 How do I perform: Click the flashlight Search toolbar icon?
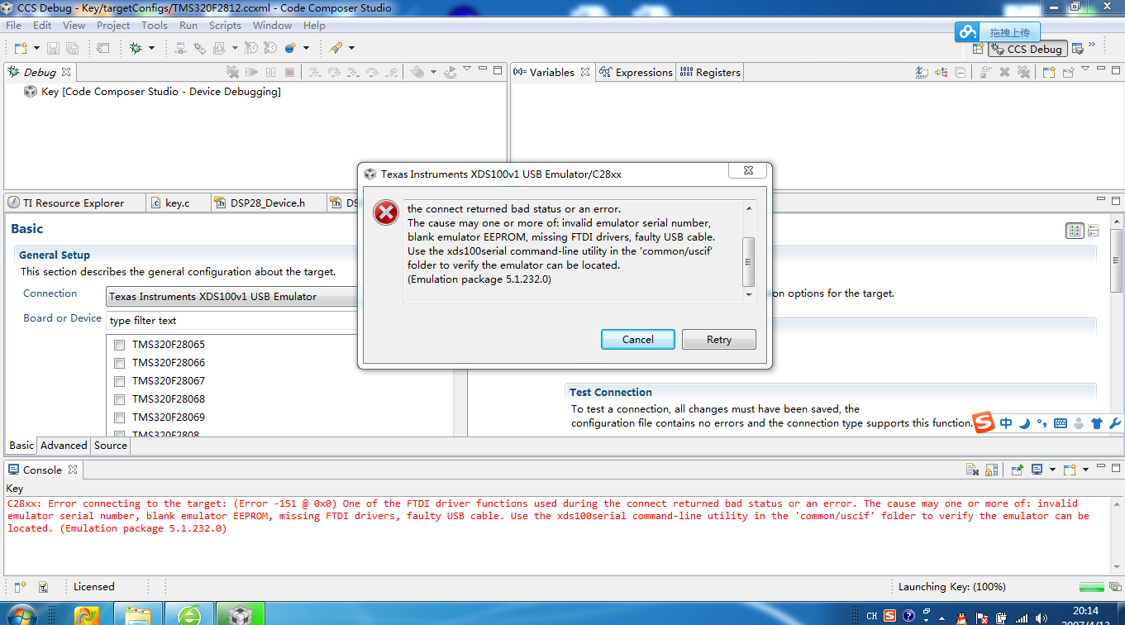(335, 48)
